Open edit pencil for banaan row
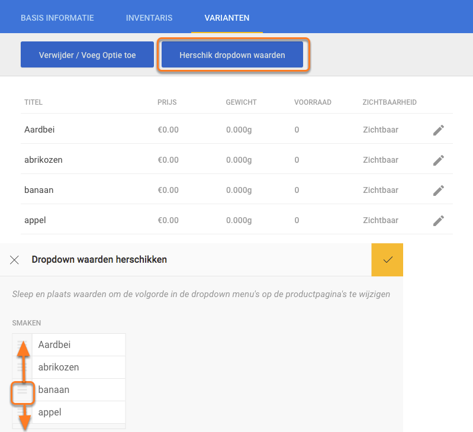The height and width of the screenshot is (432, 473). click(x=438, y=191)
